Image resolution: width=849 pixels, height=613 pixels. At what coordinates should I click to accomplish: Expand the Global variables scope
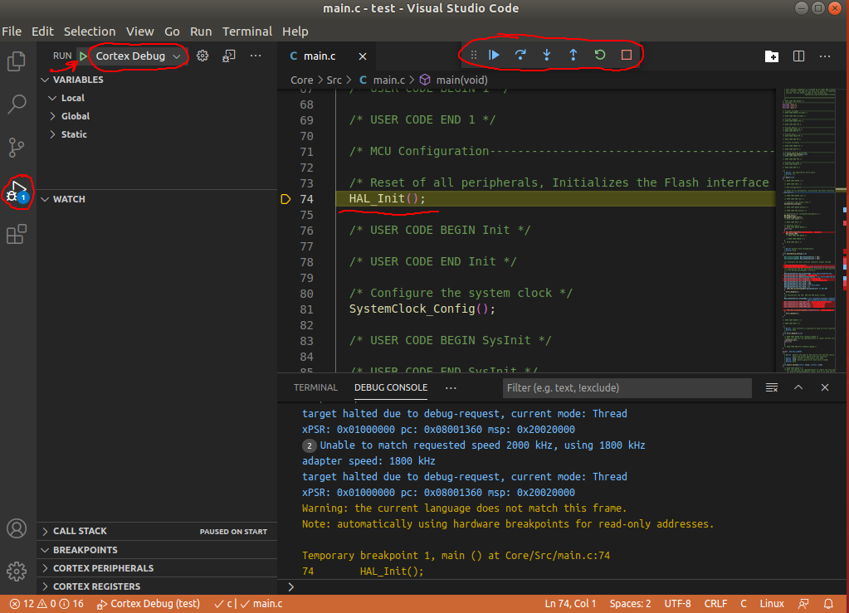tap(157, 116)
